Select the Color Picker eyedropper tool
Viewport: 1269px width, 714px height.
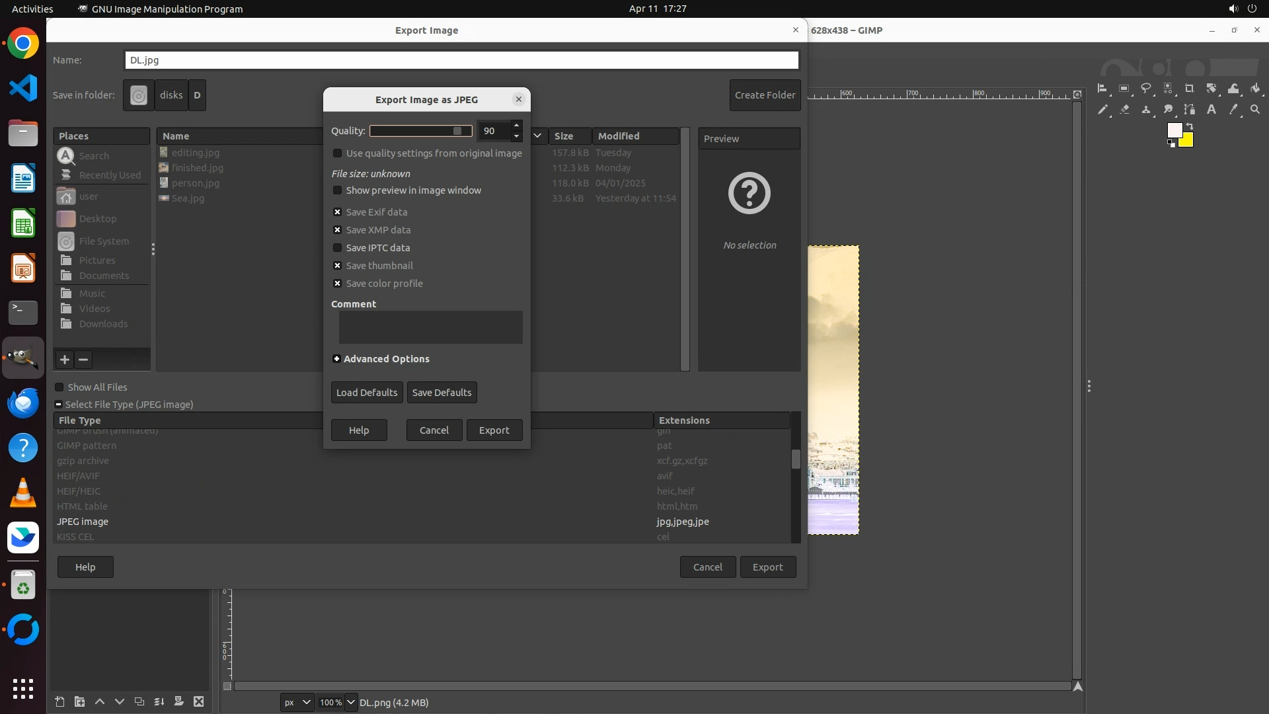click(1233, 110)
